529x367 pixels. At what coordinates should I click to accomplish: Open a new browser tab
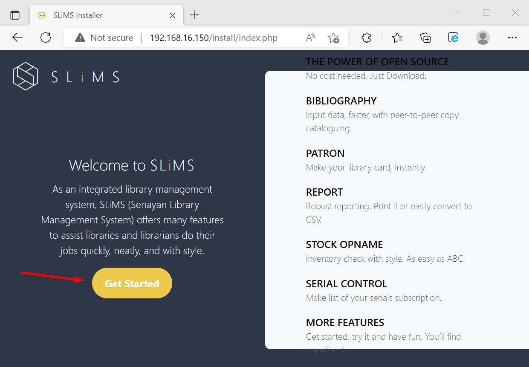point(194,15)
